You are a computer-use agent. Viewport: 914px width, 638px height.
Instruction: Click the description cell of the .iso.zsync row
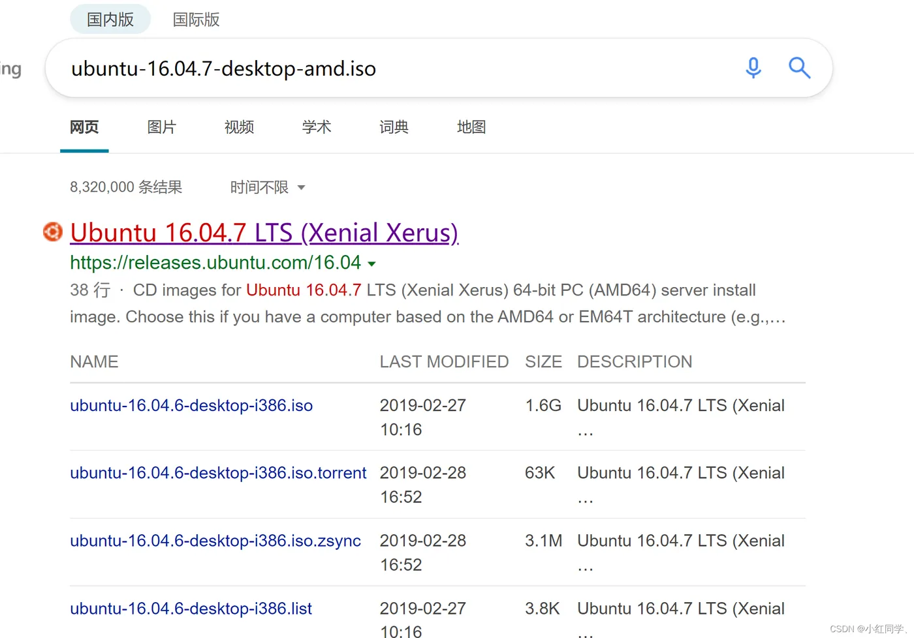click(681, 553)
